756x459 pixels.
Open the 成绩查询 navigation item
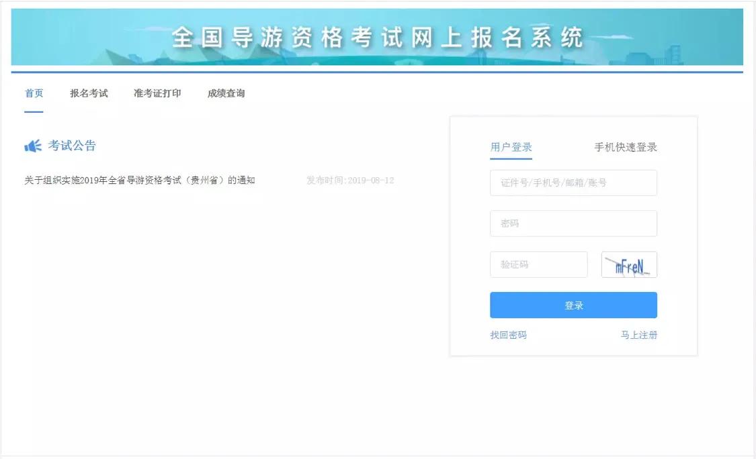point(225,93)
